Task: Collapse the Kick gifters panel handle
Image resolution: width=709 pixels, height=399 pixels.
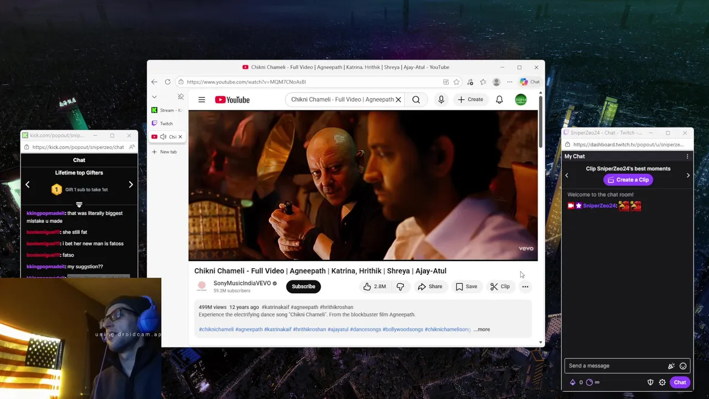Action: coord(79,205)
